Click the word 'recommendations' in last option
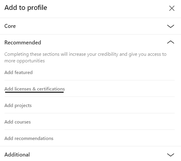181x161 pixels. coord(34,138)
